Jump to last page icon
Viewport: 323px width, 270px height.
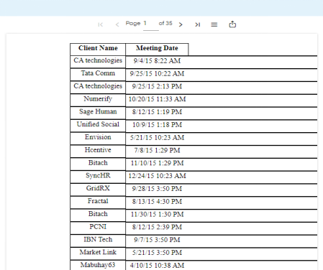tap(197, 24)
